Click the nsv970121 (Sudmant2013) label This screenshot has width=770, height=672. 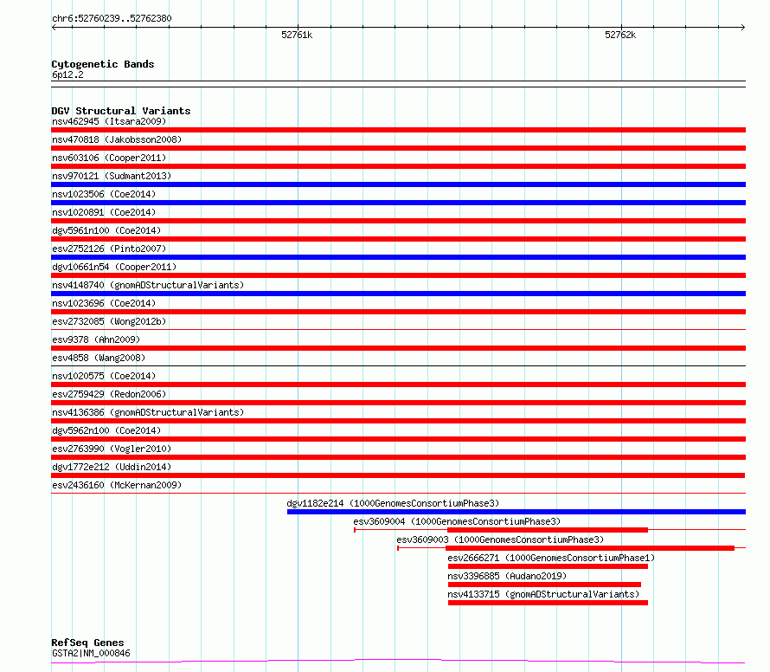click(x=112, y=176)
